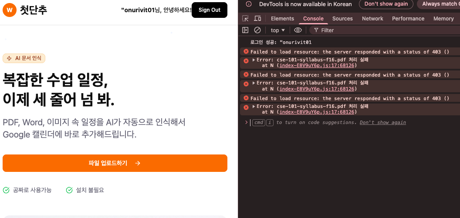Open the Sources tab
The height and width of the screenshot is (218, 460).
[342, 18]
